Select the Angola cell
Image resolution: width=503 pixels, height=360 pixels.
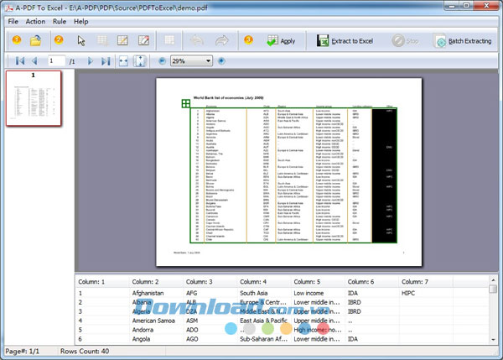[x=141, y=339]
